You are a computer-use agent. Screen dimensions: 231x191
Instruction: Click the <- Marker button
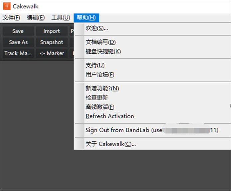52,53
